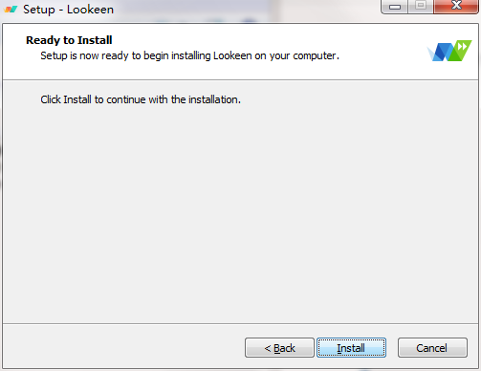This screenshot has height=371, width=481.
Task: Click the bottom button bar empty area
Action: coord(122,347)
